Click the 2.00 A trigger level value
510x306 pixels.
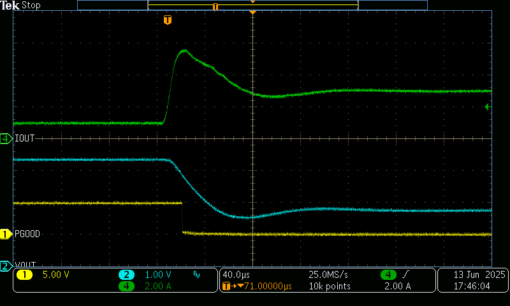(397, 286)
